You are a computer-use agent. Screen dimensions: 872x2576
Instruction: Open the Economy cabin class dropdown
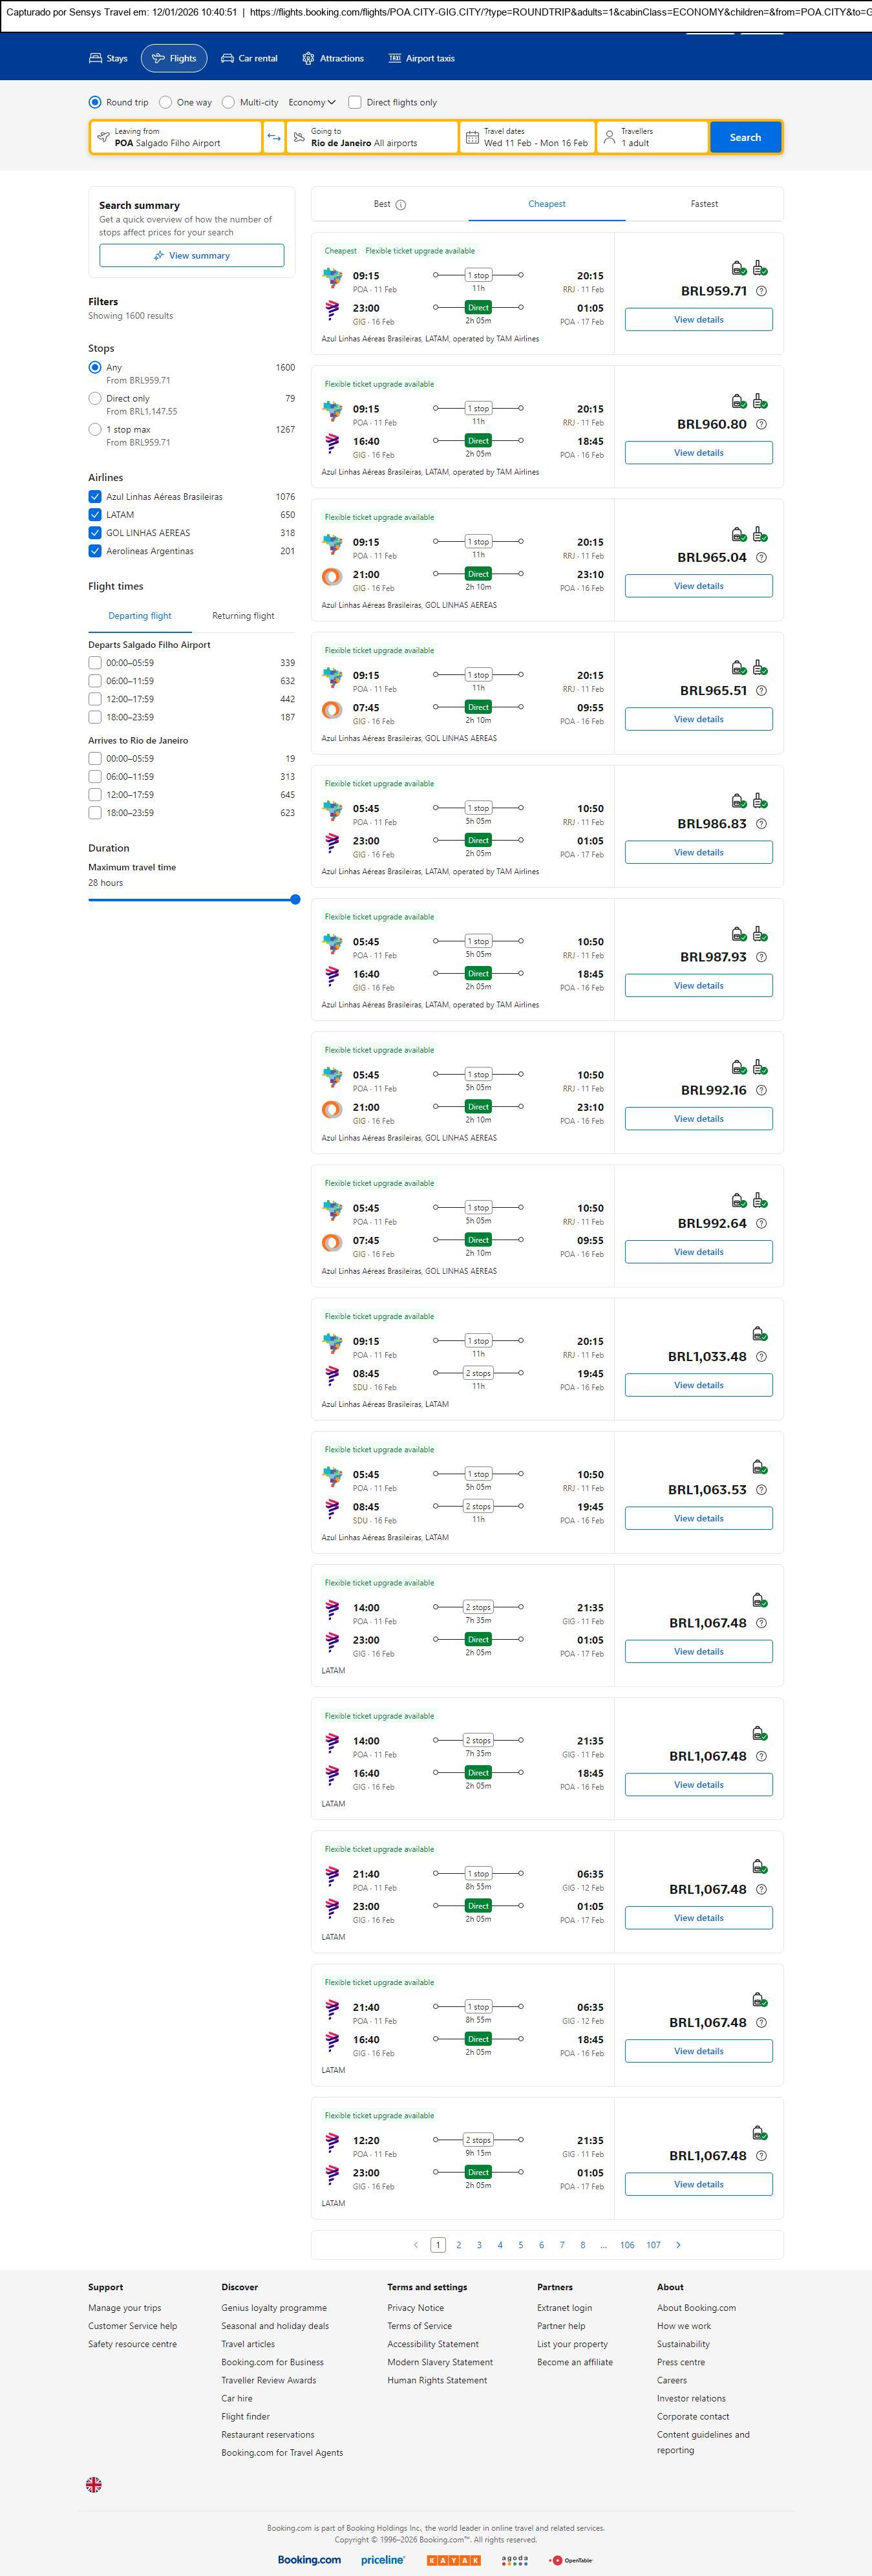coord(312,102)
